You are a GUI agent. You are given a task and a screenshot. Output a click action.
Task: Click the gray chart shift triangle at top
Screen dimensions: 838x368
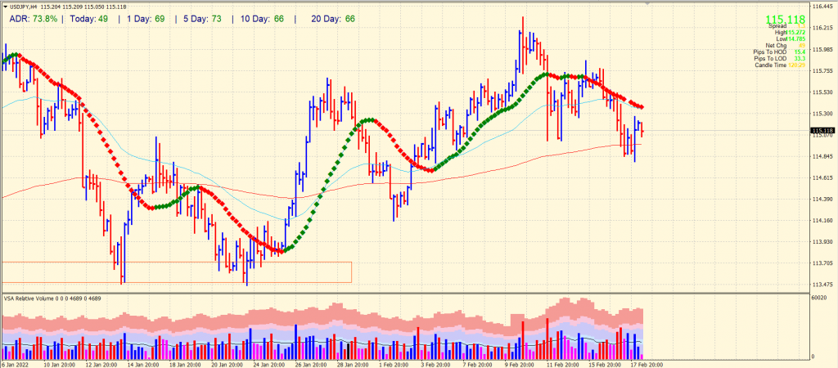point(648,4)
